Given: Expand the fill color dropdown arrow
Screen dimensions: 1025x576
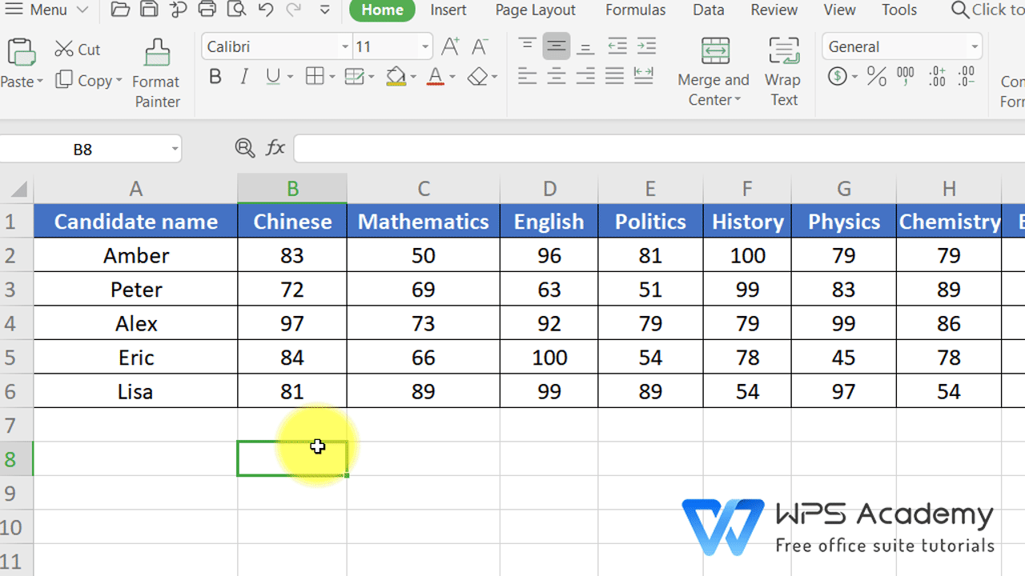Looking at the screenshot, I should pyautogui.click(x=413, y=77).
